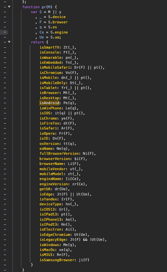Click the isBrowser property
Screen dimensions: 167x272
tap(49, 93)
